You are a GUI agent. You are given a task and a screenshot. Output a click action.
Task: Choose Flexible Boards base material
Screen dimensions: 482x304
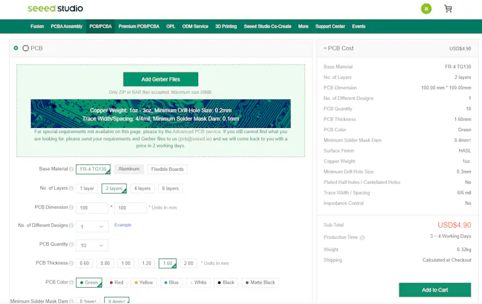pyautogui.click(x=167, y=169)
